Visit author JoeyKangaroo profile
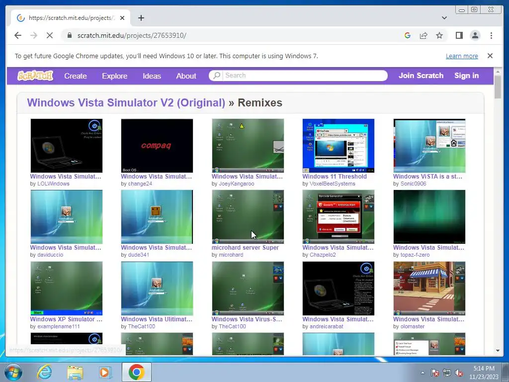 [236, 184]
